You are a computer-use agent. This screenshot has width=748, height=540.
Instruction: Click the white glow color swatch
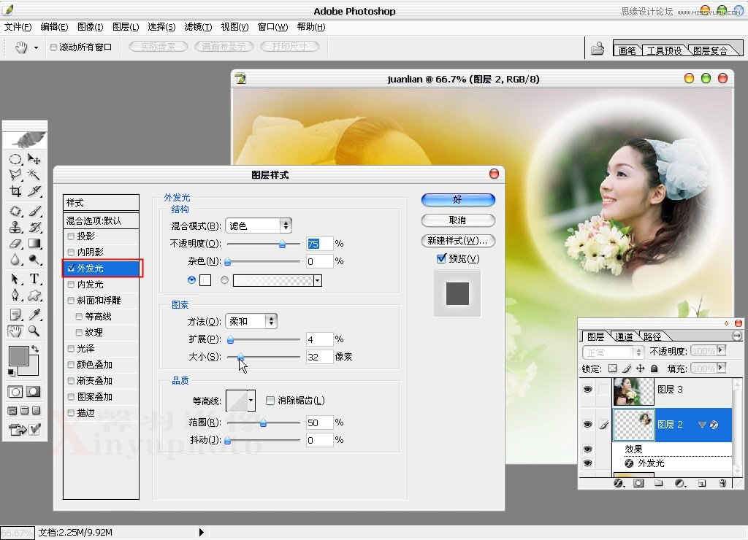pos(205,280)
